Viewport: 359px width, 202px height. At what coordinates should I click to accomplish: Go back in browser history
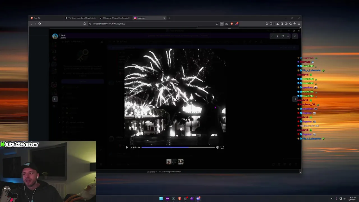click(x=31, y=24)
